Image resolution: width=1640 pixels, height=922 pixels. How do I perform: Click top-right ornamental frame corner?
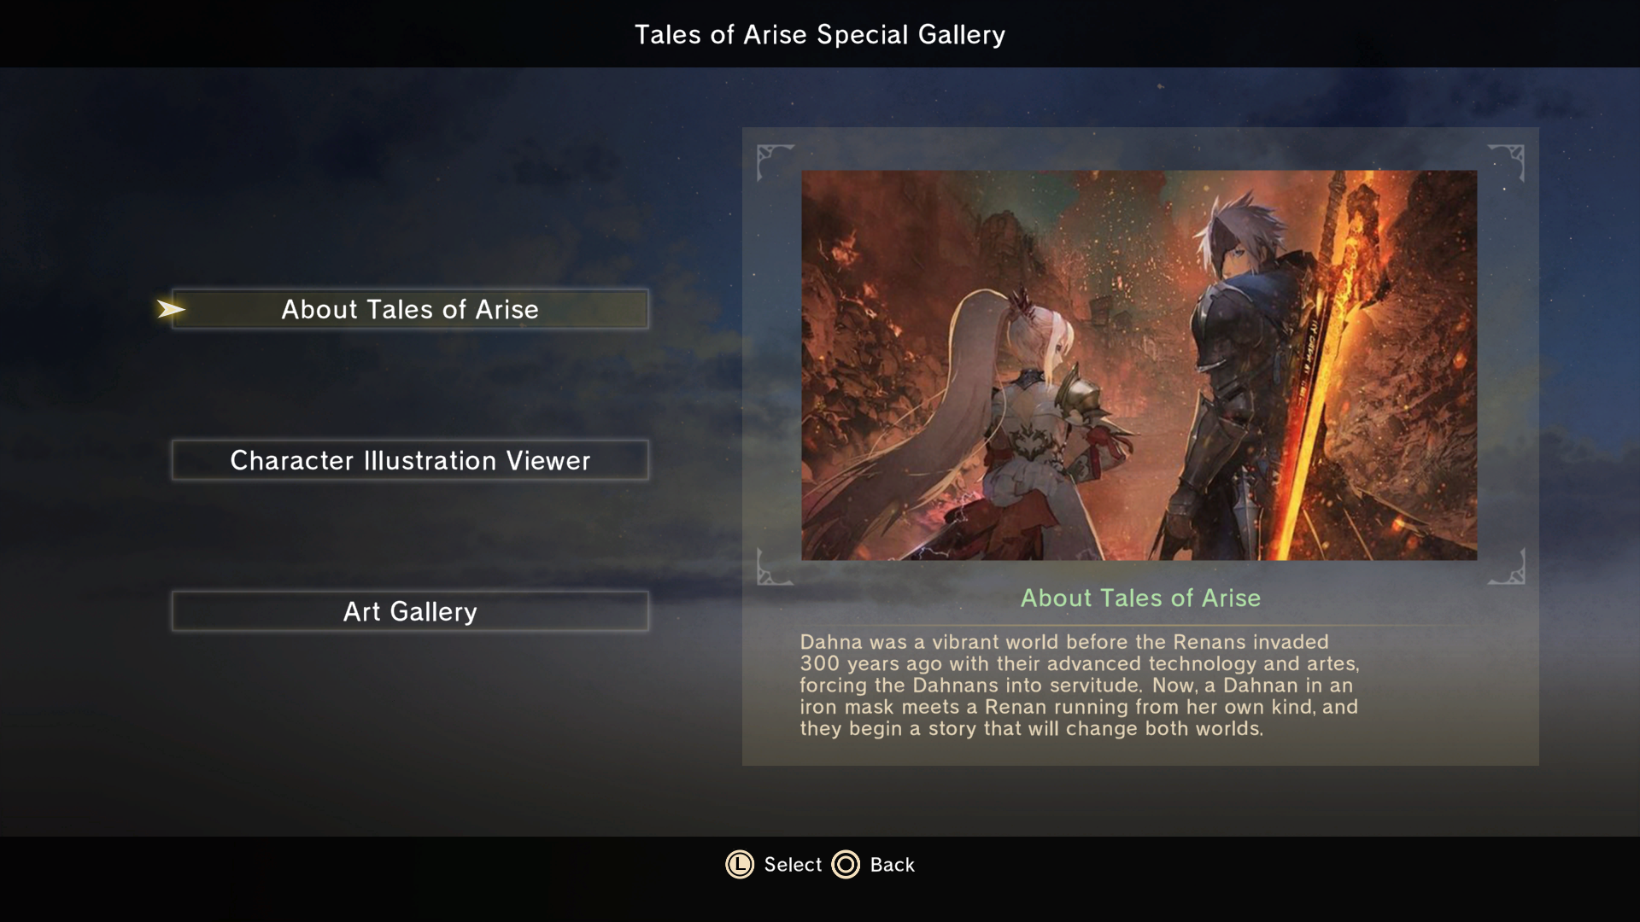pyautogui.click(x=1506, y=162)
